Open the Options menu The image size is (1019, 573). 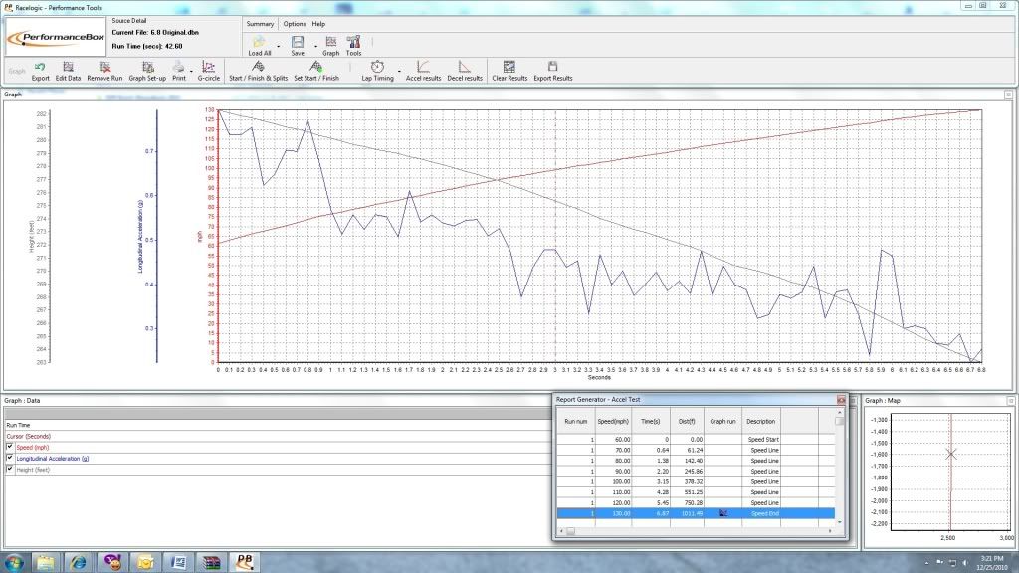tap(295, 24)
